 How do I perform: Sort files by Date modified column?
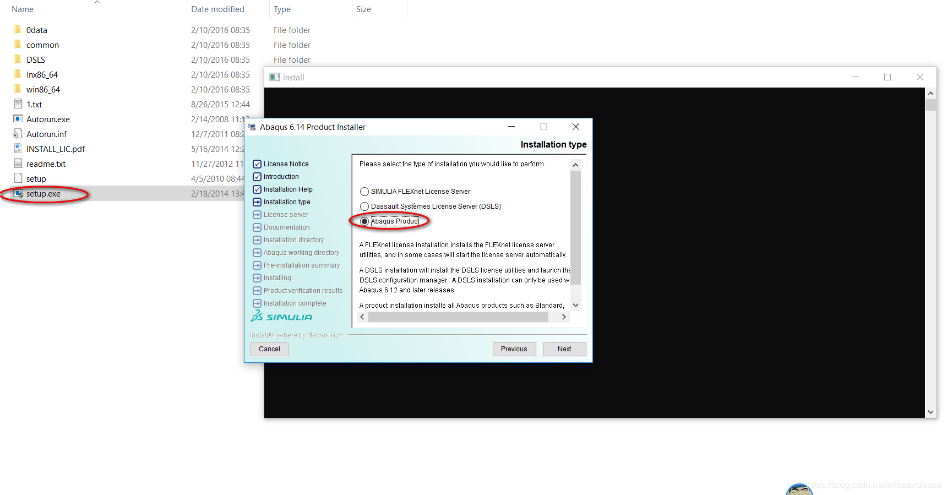tap(217, 9)
